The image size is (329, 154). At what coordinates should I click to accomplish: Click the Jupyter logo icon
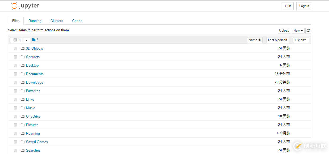(14, 6)
